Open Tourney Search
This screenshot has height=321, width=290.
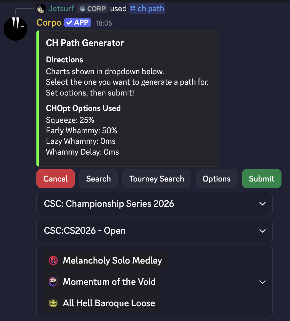[156, 179]
